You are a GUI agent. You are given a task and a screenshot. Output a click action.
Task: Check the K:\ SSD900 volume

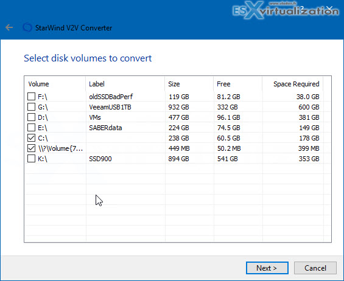pos(31,159)
